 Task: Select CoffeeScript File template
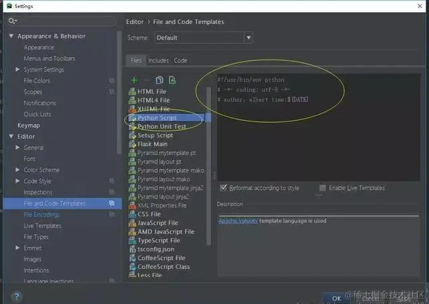(162, 258)
